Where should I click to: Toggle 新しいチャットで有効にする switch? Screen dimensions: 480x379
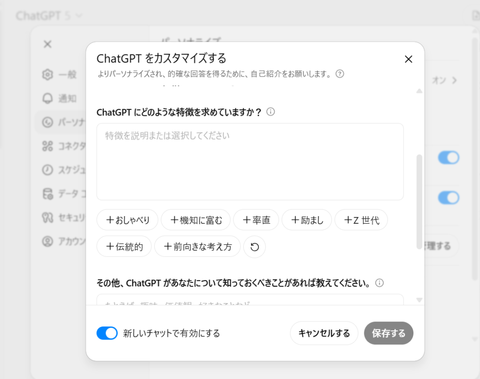click(x=107, y=333)
